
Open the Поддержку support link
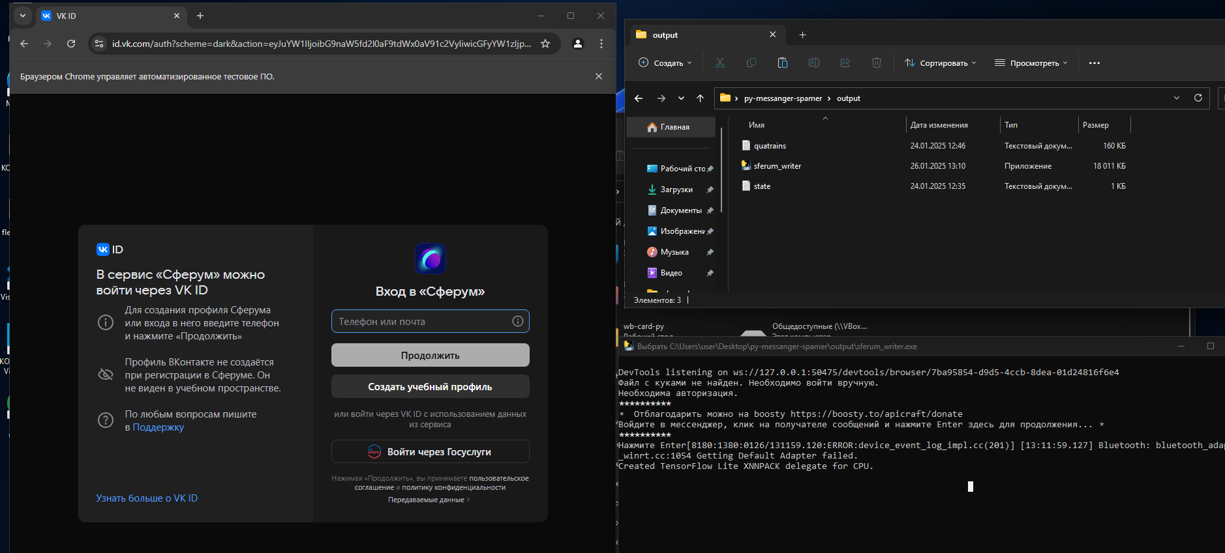(159, 427)
